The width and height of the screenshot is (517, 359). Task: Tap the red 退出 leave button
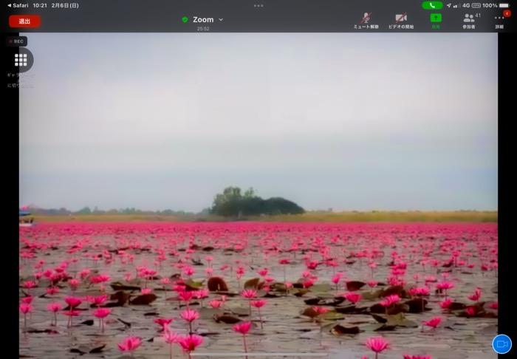click(x=24, y=21)
